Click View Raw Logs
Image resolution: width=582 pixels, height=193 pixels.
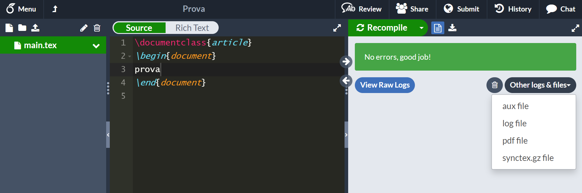[385, 85]
